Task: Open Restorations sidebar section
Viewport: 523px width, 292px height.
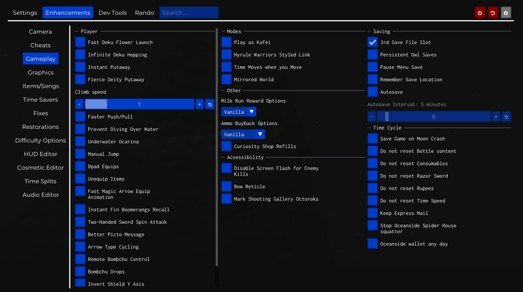Action: point(41,127)
